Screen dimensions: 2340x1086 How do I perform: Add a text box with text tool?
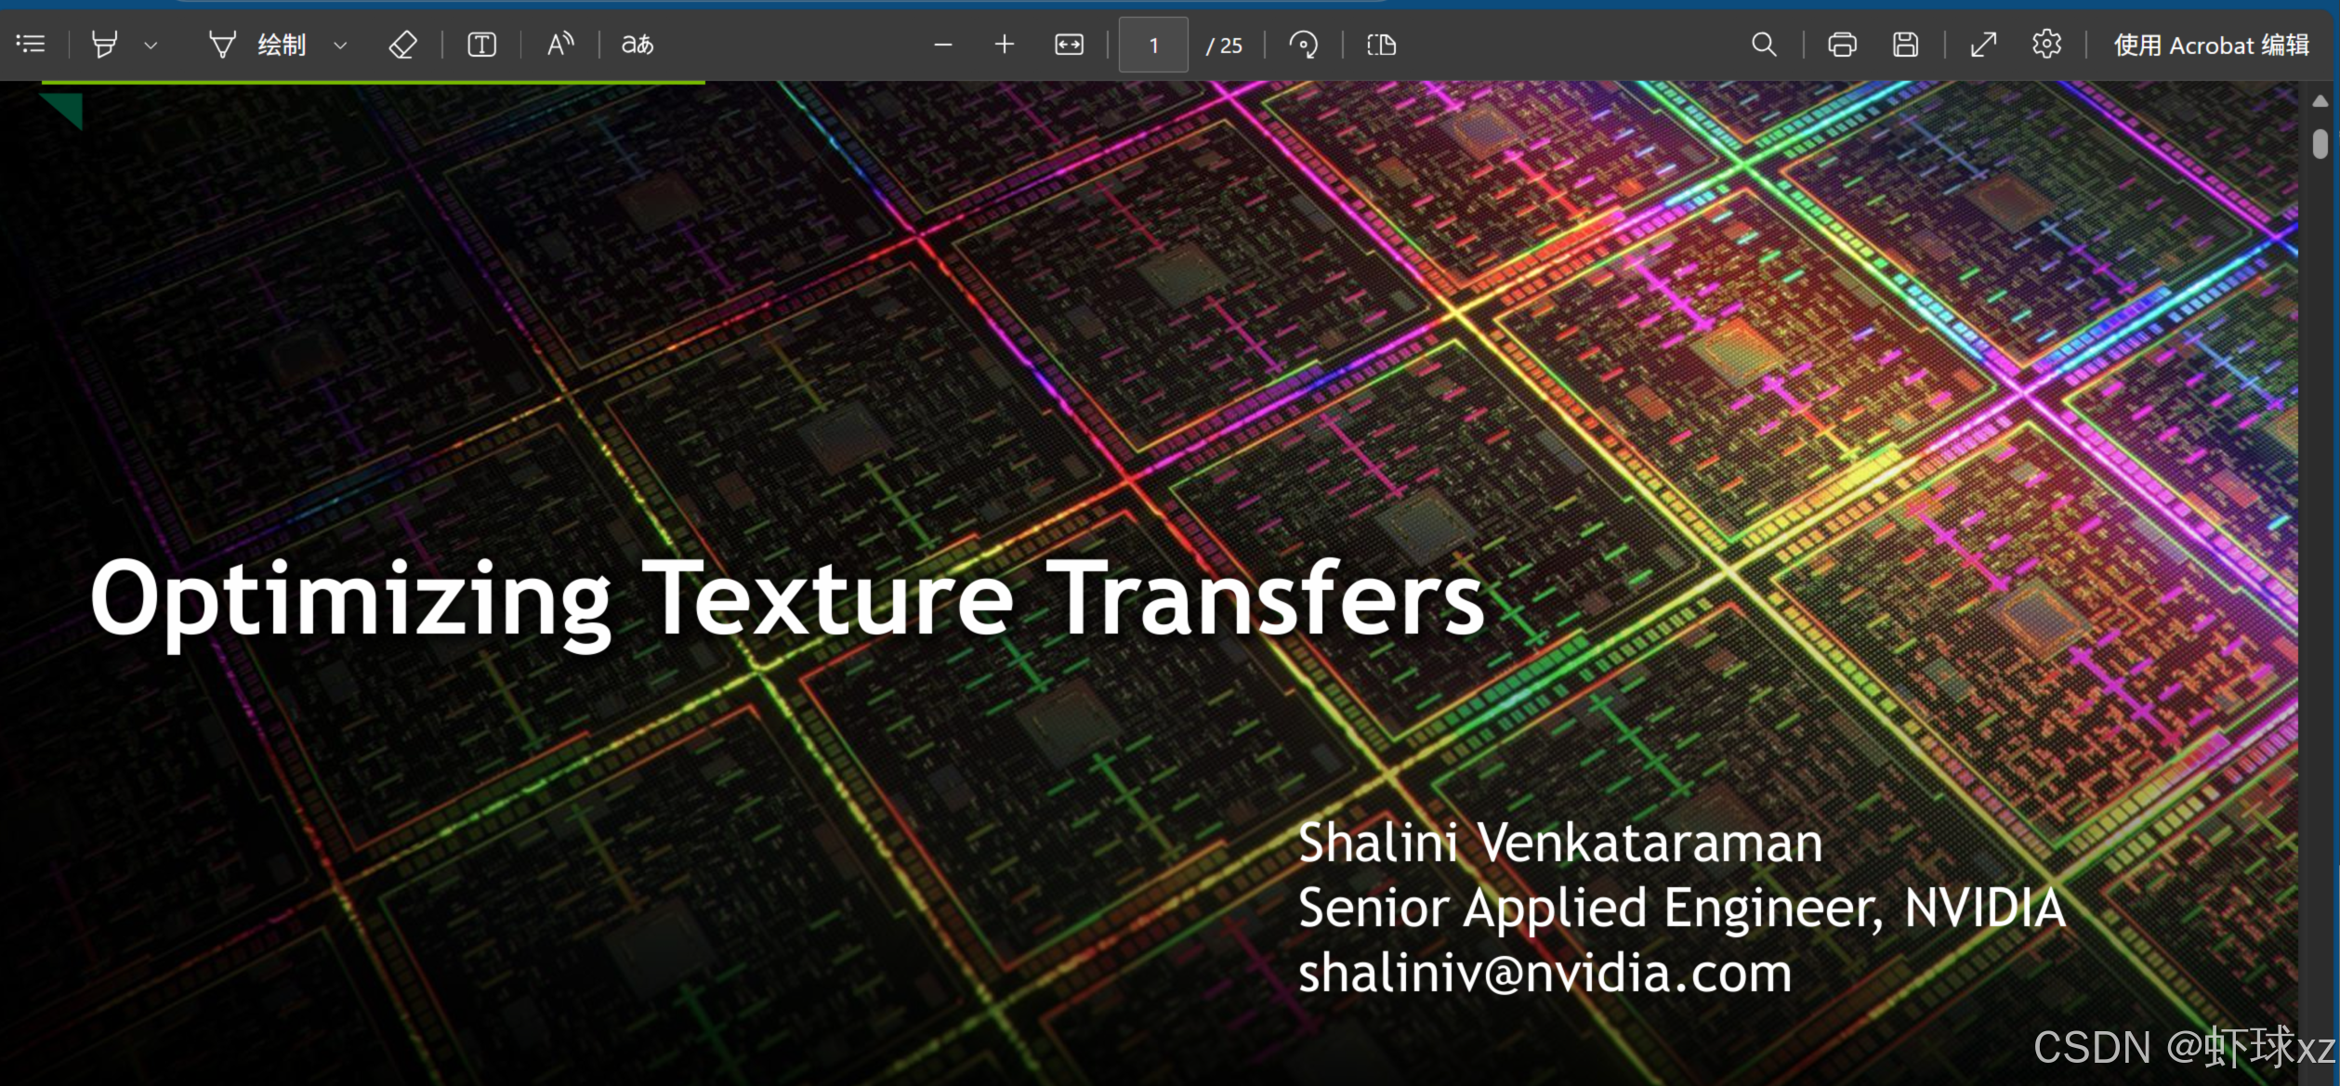click(x=481, y=45)
